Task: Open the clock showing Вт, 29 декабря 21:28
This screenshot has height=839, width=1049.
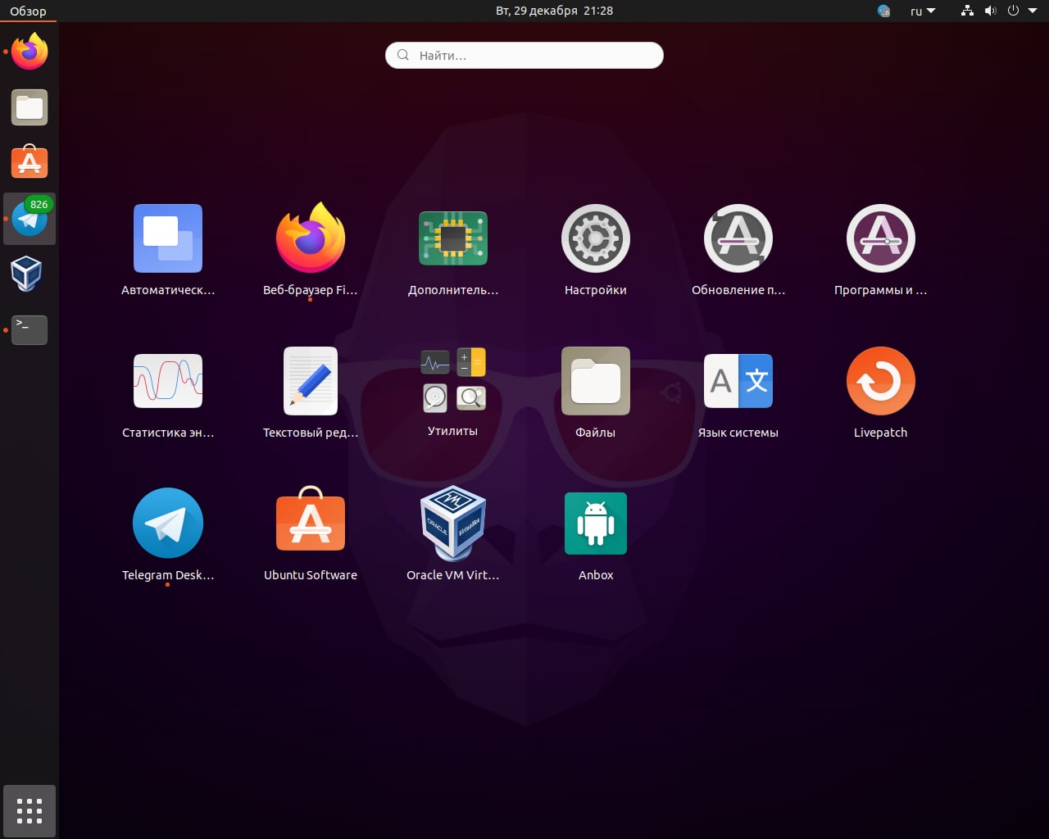Action: [x=555, y=11]
